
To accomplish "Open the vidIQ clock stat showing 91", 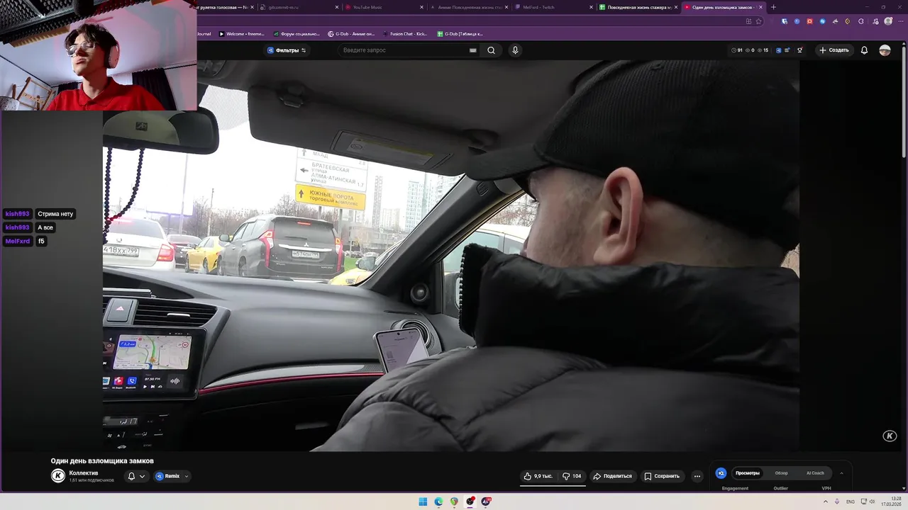I will point(736,50).
